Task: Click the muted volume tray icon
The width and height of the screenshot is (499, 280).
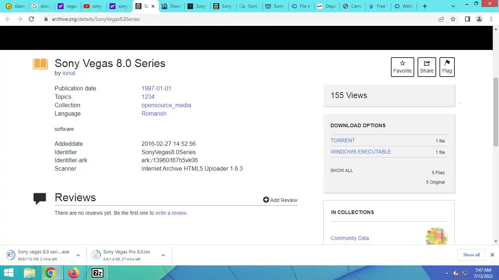Action: [x=456, y=273]
